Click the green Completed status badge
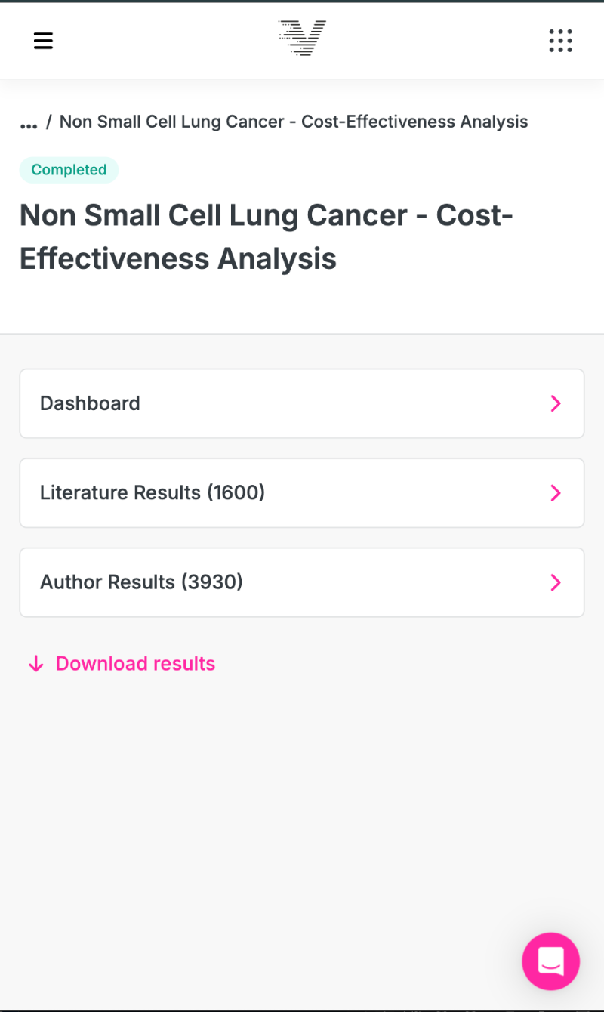 pos(69,170)
